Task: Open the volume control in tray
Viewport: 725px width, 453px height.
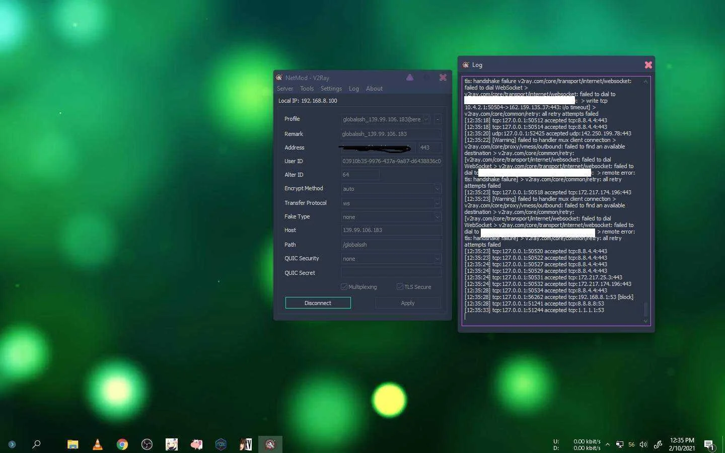Action: coord(643,444)
